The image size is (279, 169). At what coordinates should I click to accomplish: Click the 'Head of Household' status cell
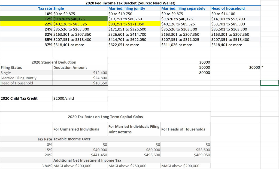(26, 83)
